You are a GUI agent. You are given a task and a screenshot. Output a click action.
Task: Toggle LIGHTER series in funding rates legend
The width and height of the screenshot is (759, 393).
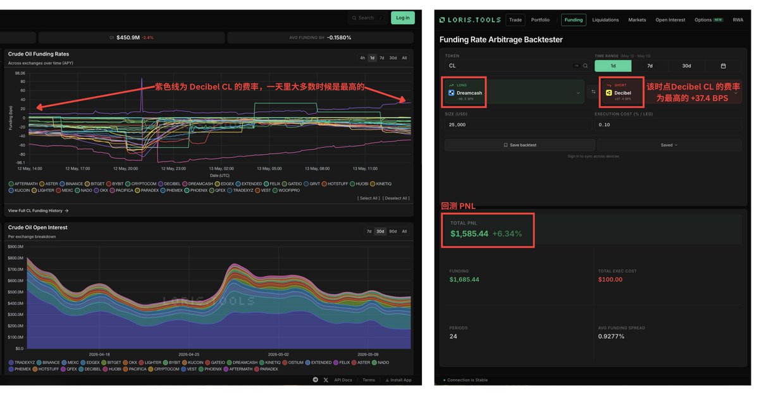(43, 190)
